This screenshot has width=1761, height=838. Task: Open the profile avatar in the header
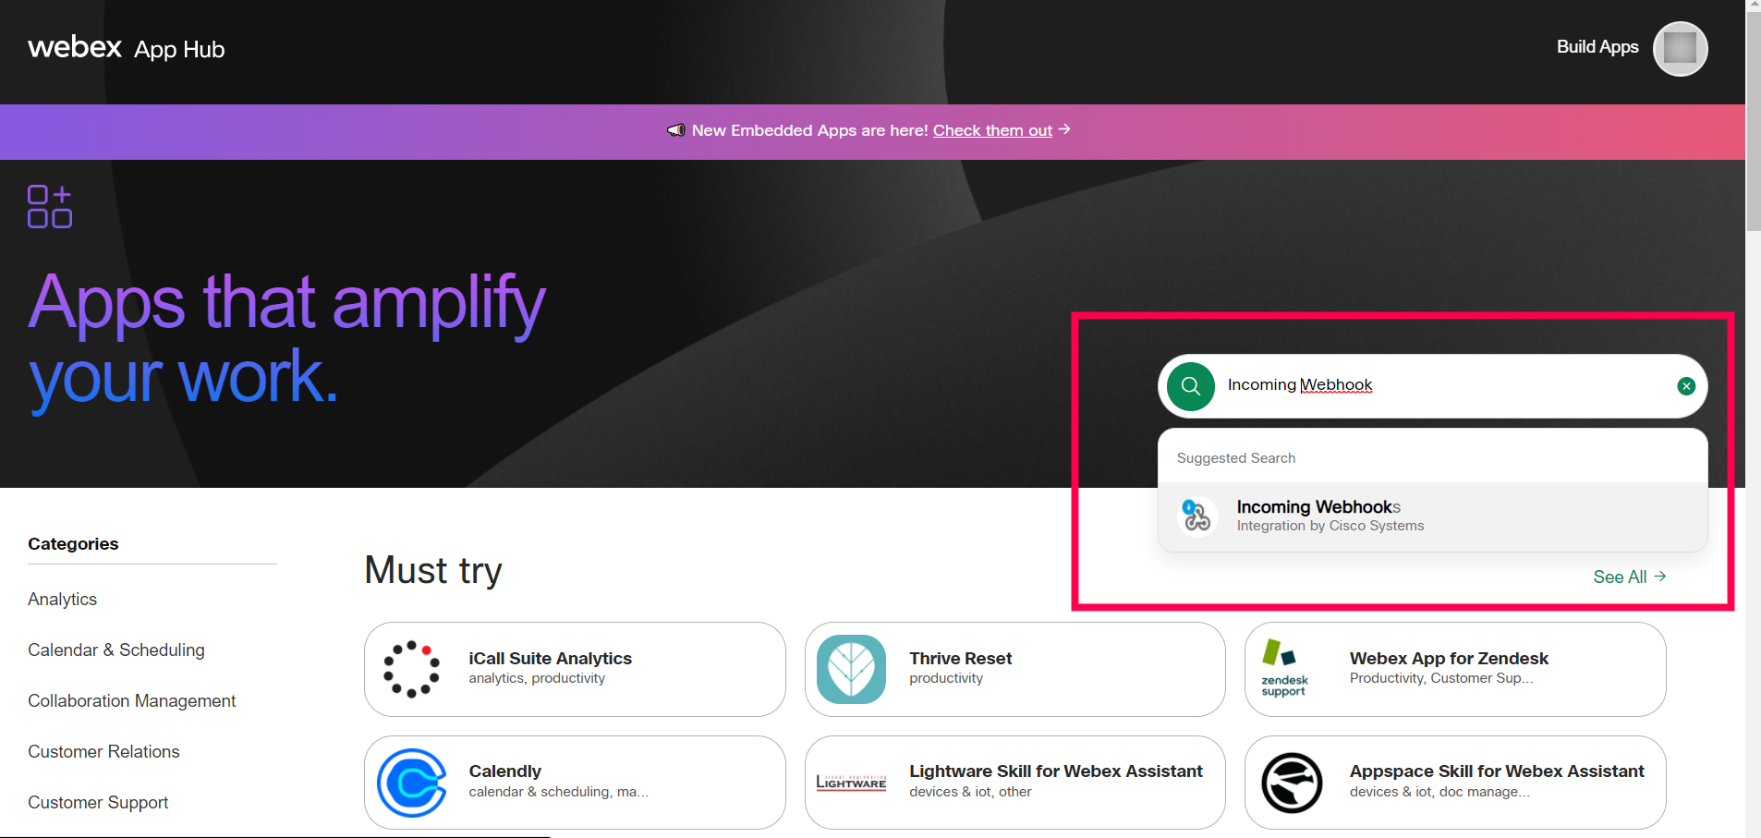[x=1679, y=48]
